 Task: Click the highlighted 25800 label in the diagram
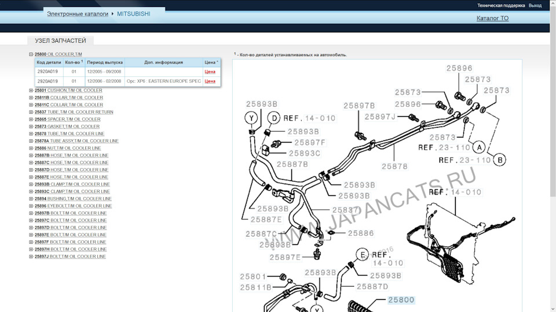click(401, 300)
